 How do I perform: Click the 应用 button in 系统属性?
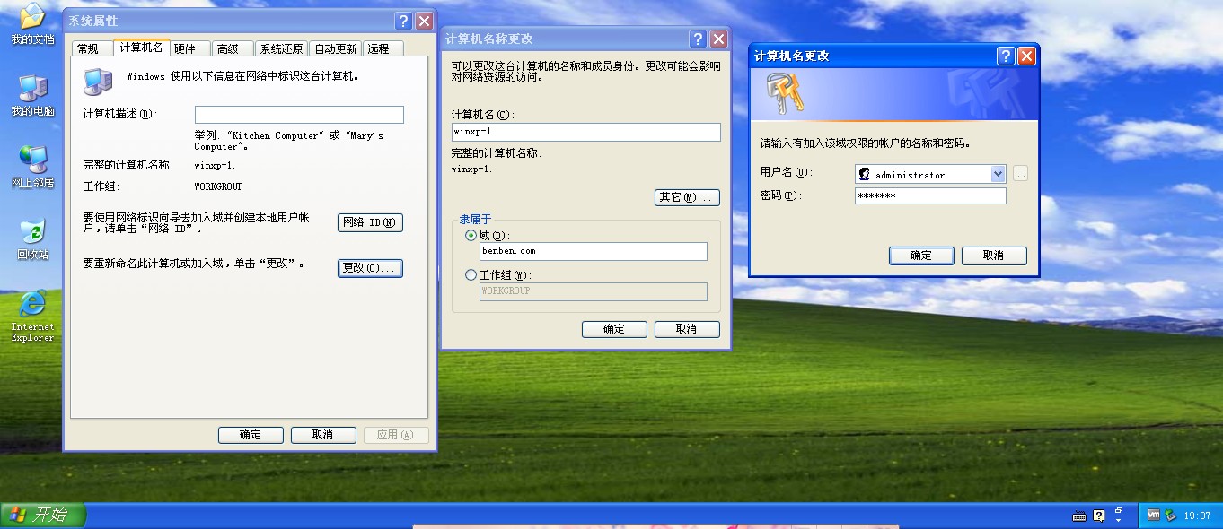click(396, 435)
